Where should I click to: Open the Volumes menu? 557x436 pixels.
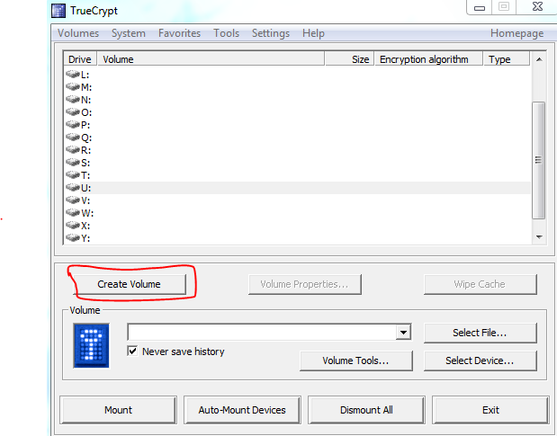78,33
